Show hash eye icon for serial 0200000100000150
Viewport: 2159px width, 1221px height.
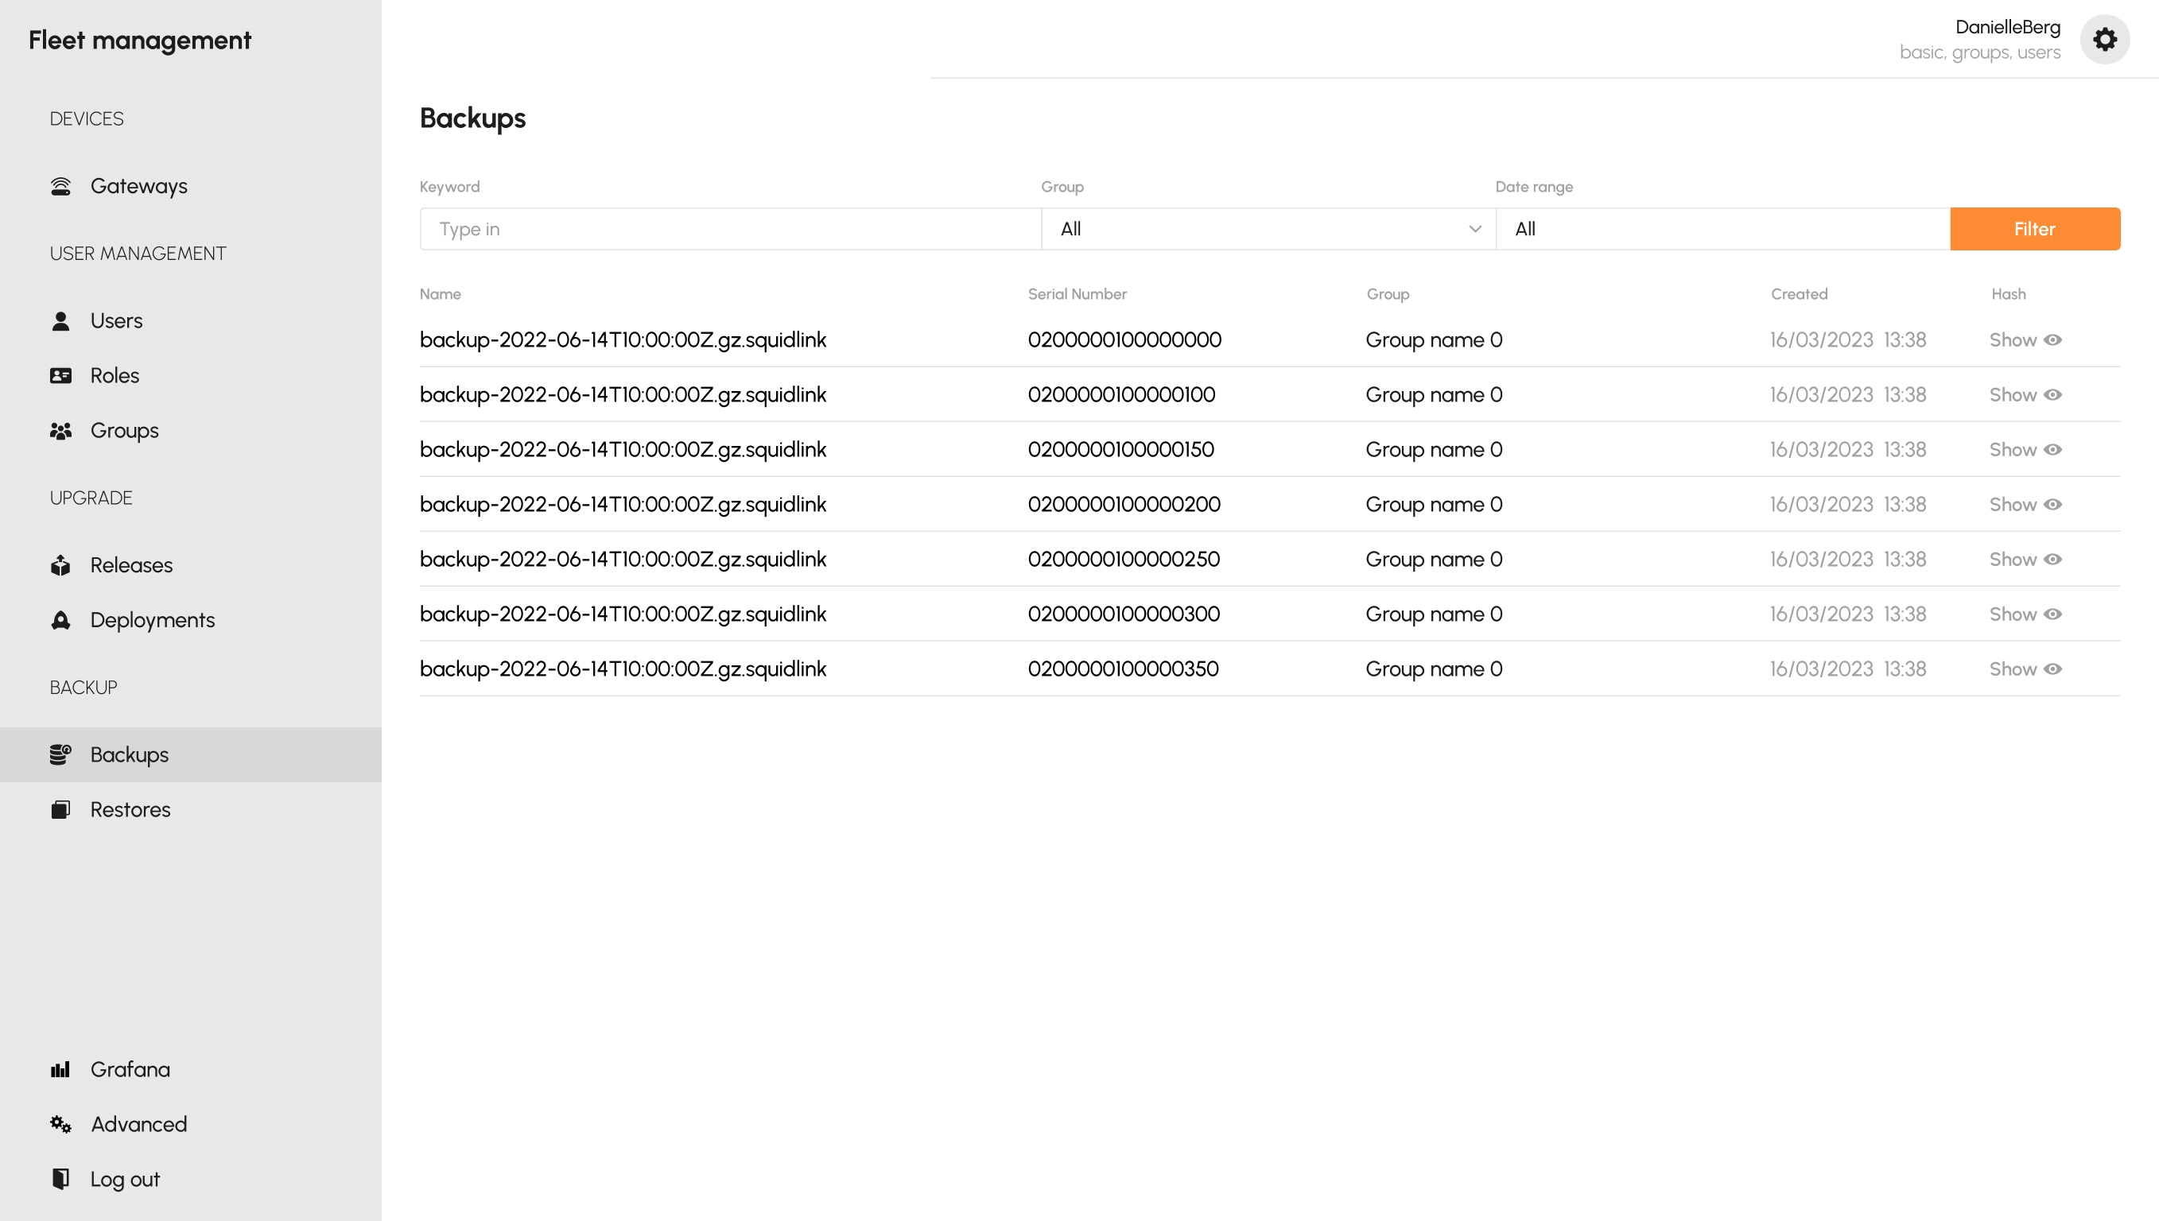tap(2051, 451)
